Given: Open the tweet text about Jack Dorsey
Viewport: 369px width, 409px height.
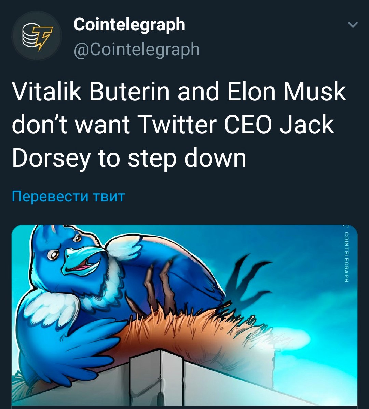Looking at the screenshot, I should [179, 125].
